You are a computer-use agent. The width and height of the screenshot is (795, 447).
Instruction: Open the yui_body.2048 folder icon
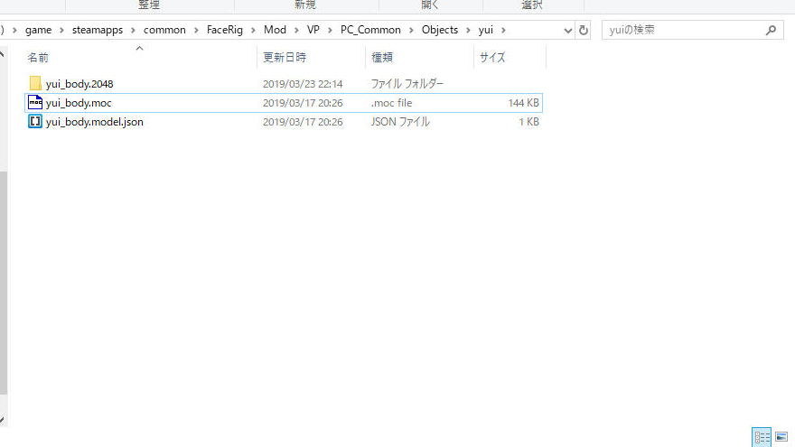[x=35, y=83]
